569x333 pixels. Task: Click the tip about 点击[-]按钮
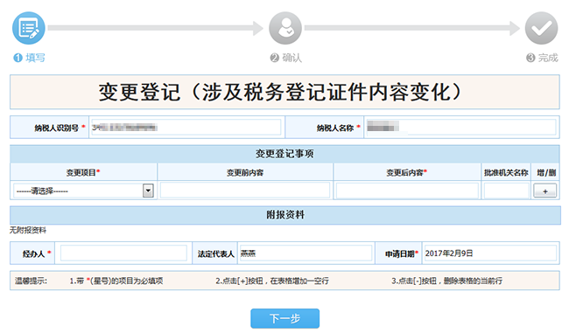tap(446, 281)
